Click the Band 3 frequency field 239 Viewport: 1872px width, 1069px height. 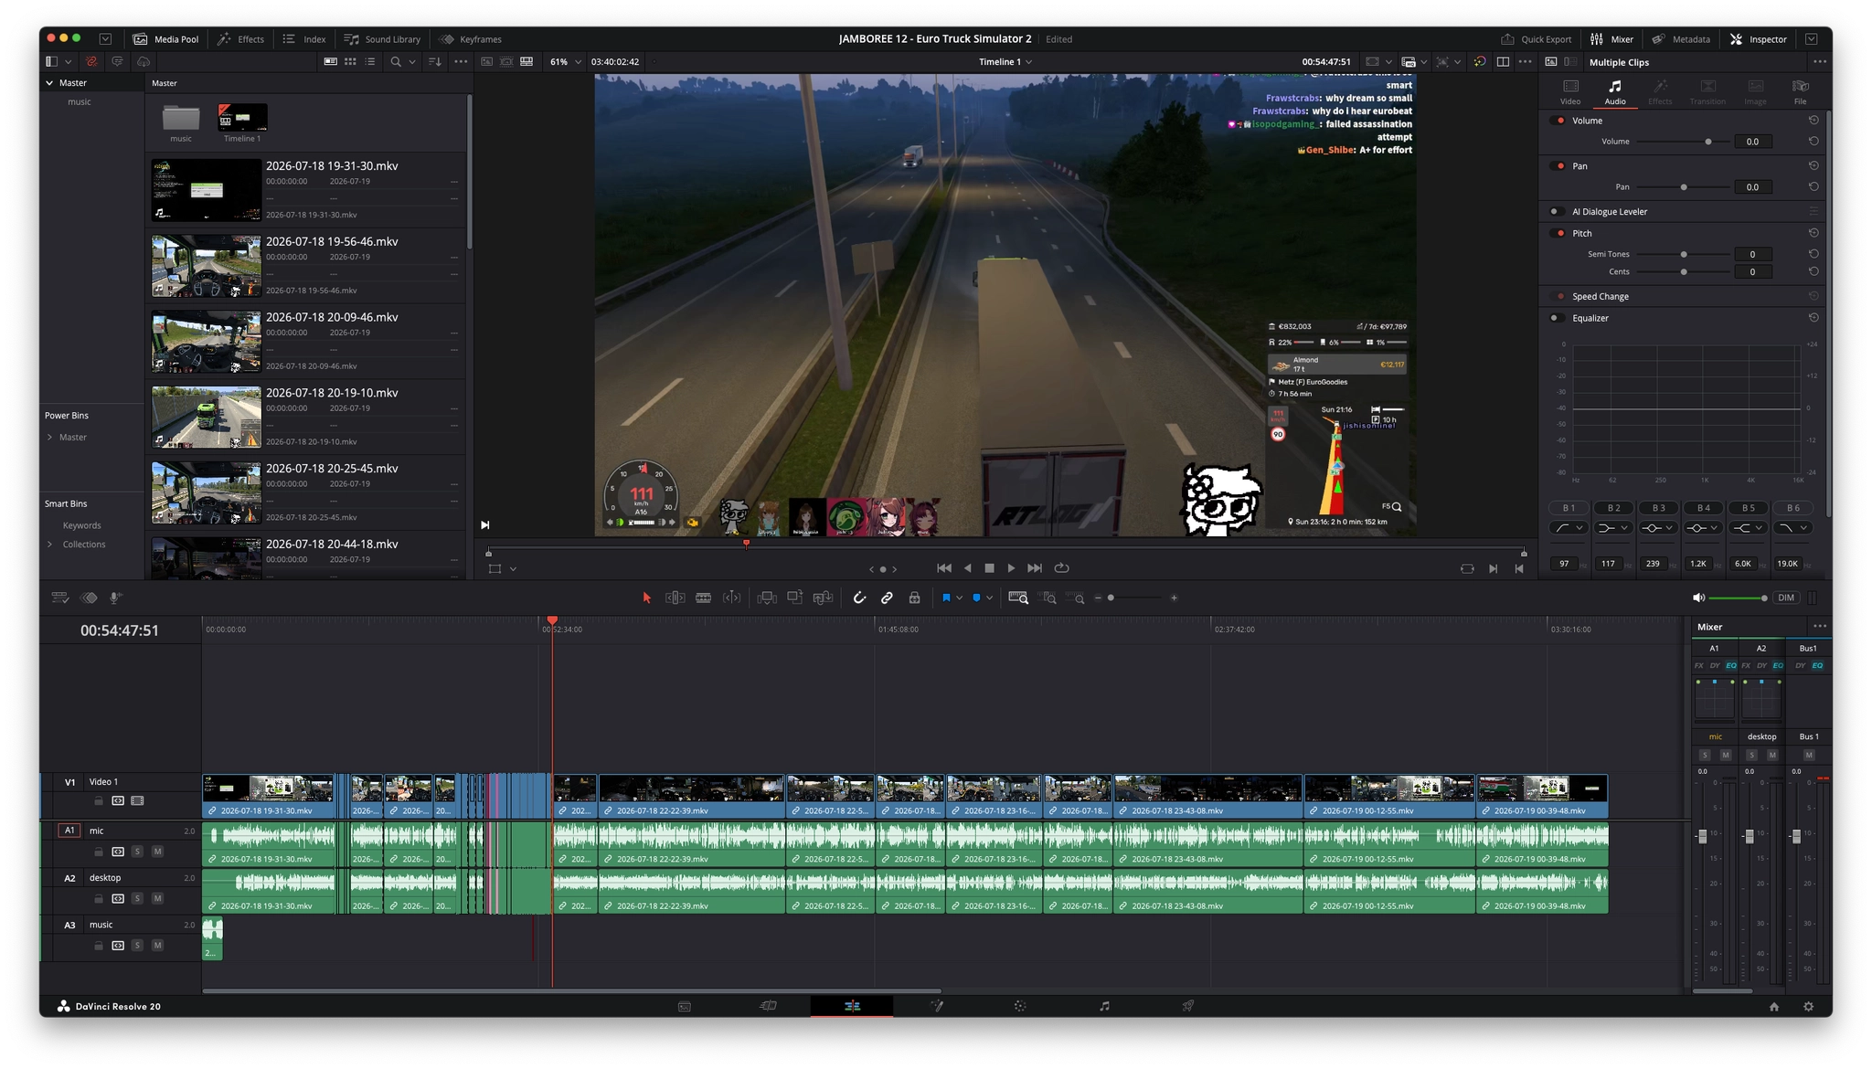(1653, 564)
